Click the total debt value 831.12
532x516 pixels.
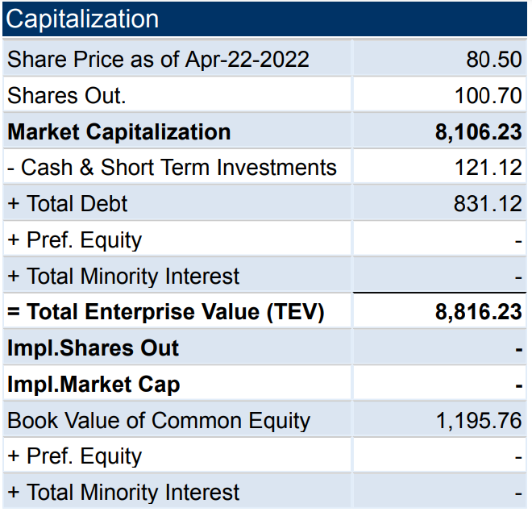click(x=488, y=204)
